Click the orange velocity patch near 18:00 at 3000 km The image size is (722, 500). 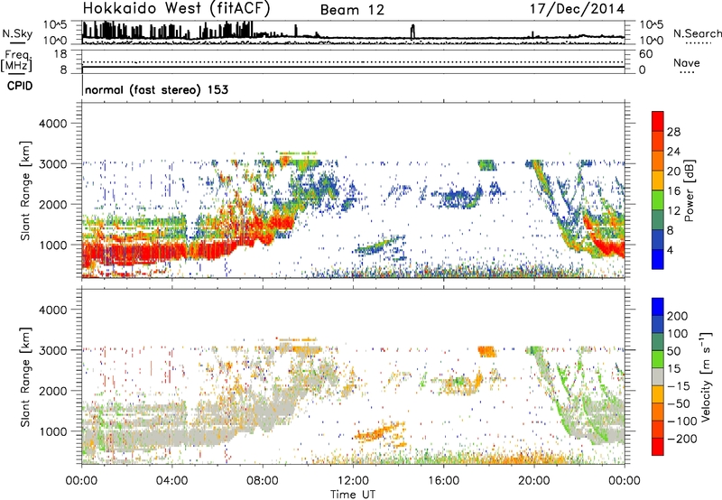tap(487, 351)
